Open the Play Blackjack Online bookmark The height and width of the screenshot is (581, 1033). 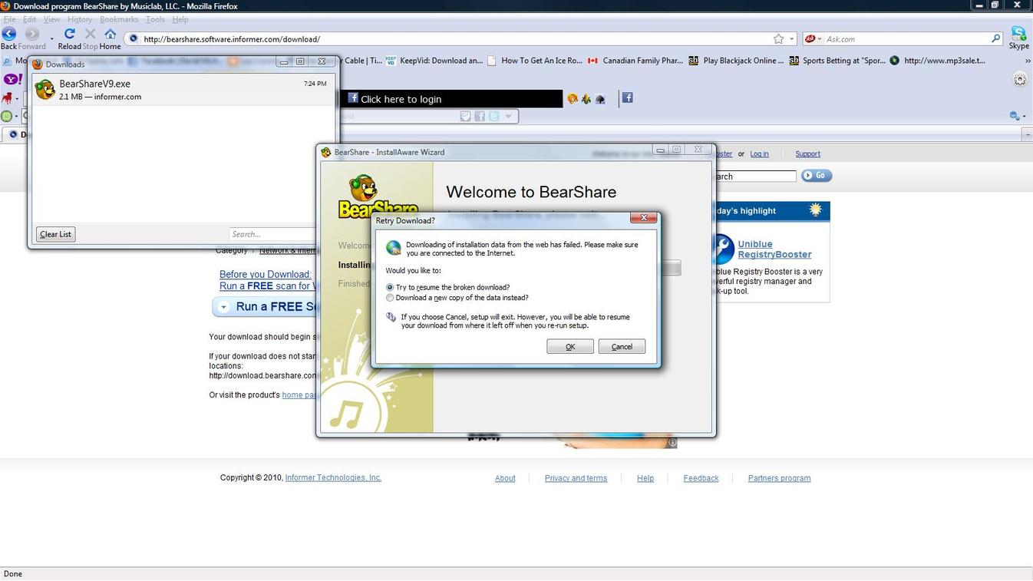pos(736,61)
